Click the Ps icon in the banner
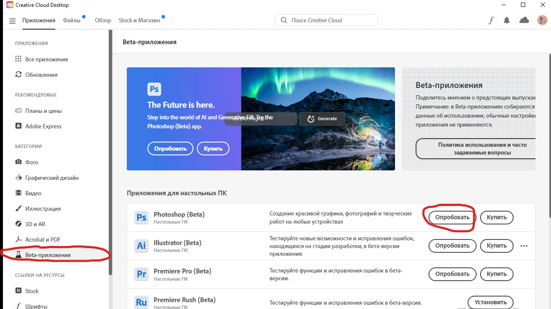The width and height of the screenshot is (551, 309). tap(154, 89)
